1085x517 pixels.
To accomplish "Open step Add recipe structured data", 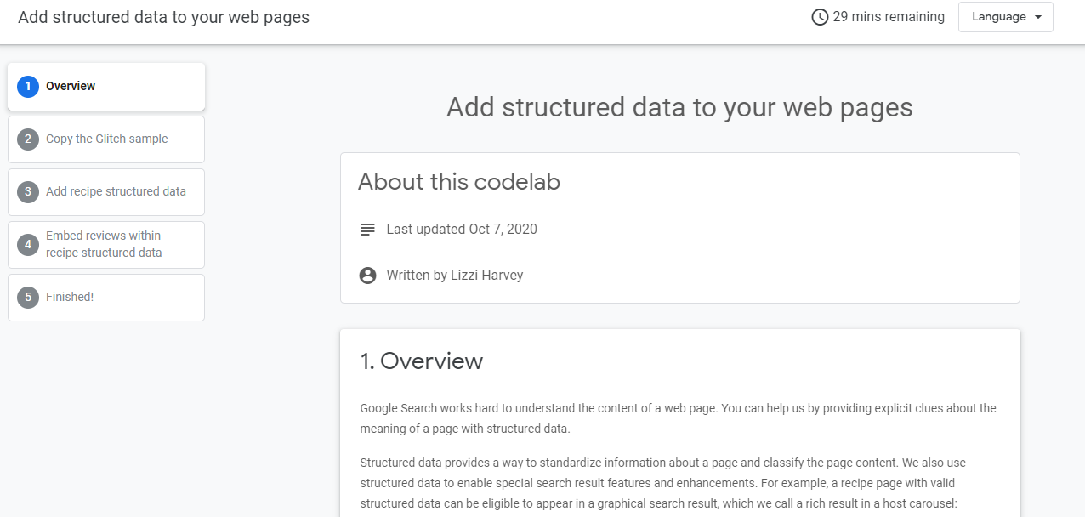I will (106, 191).
